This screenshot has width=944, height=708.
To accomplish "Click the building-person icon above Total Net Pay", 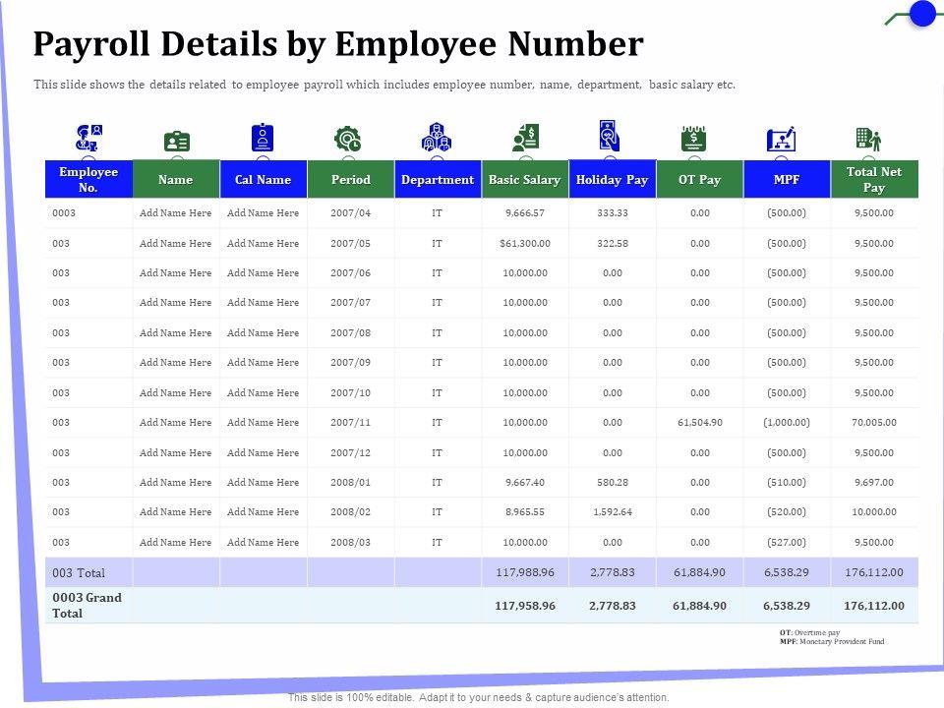I will point(868,139).
